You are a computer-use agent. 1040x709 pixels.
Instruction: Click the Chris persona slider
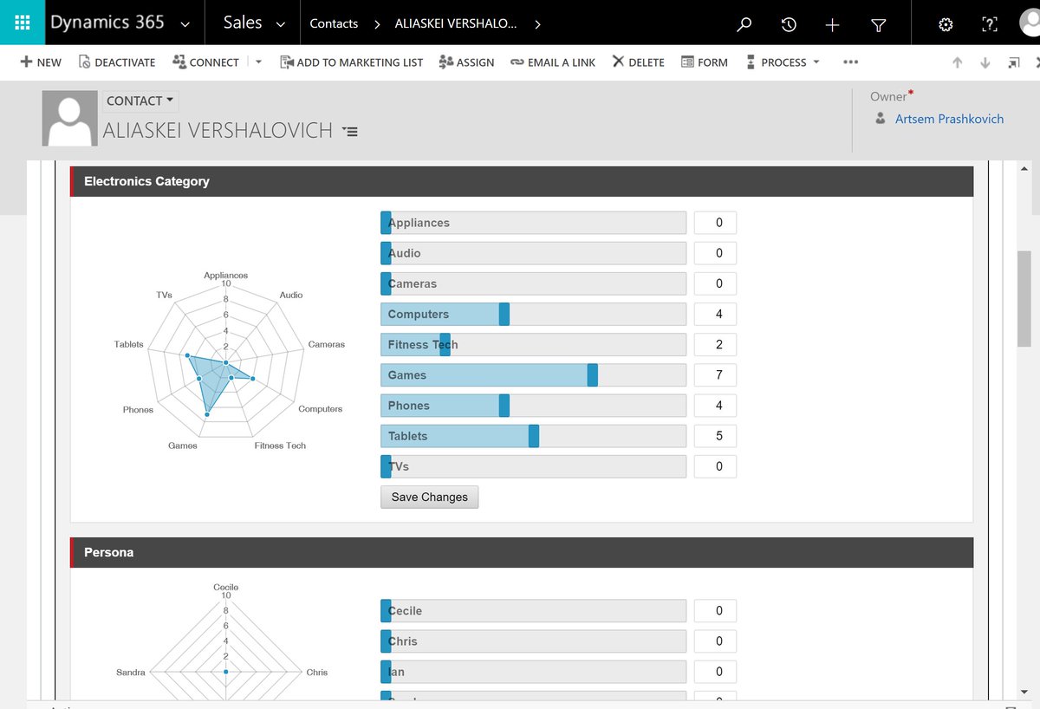(x=533, y=641)
